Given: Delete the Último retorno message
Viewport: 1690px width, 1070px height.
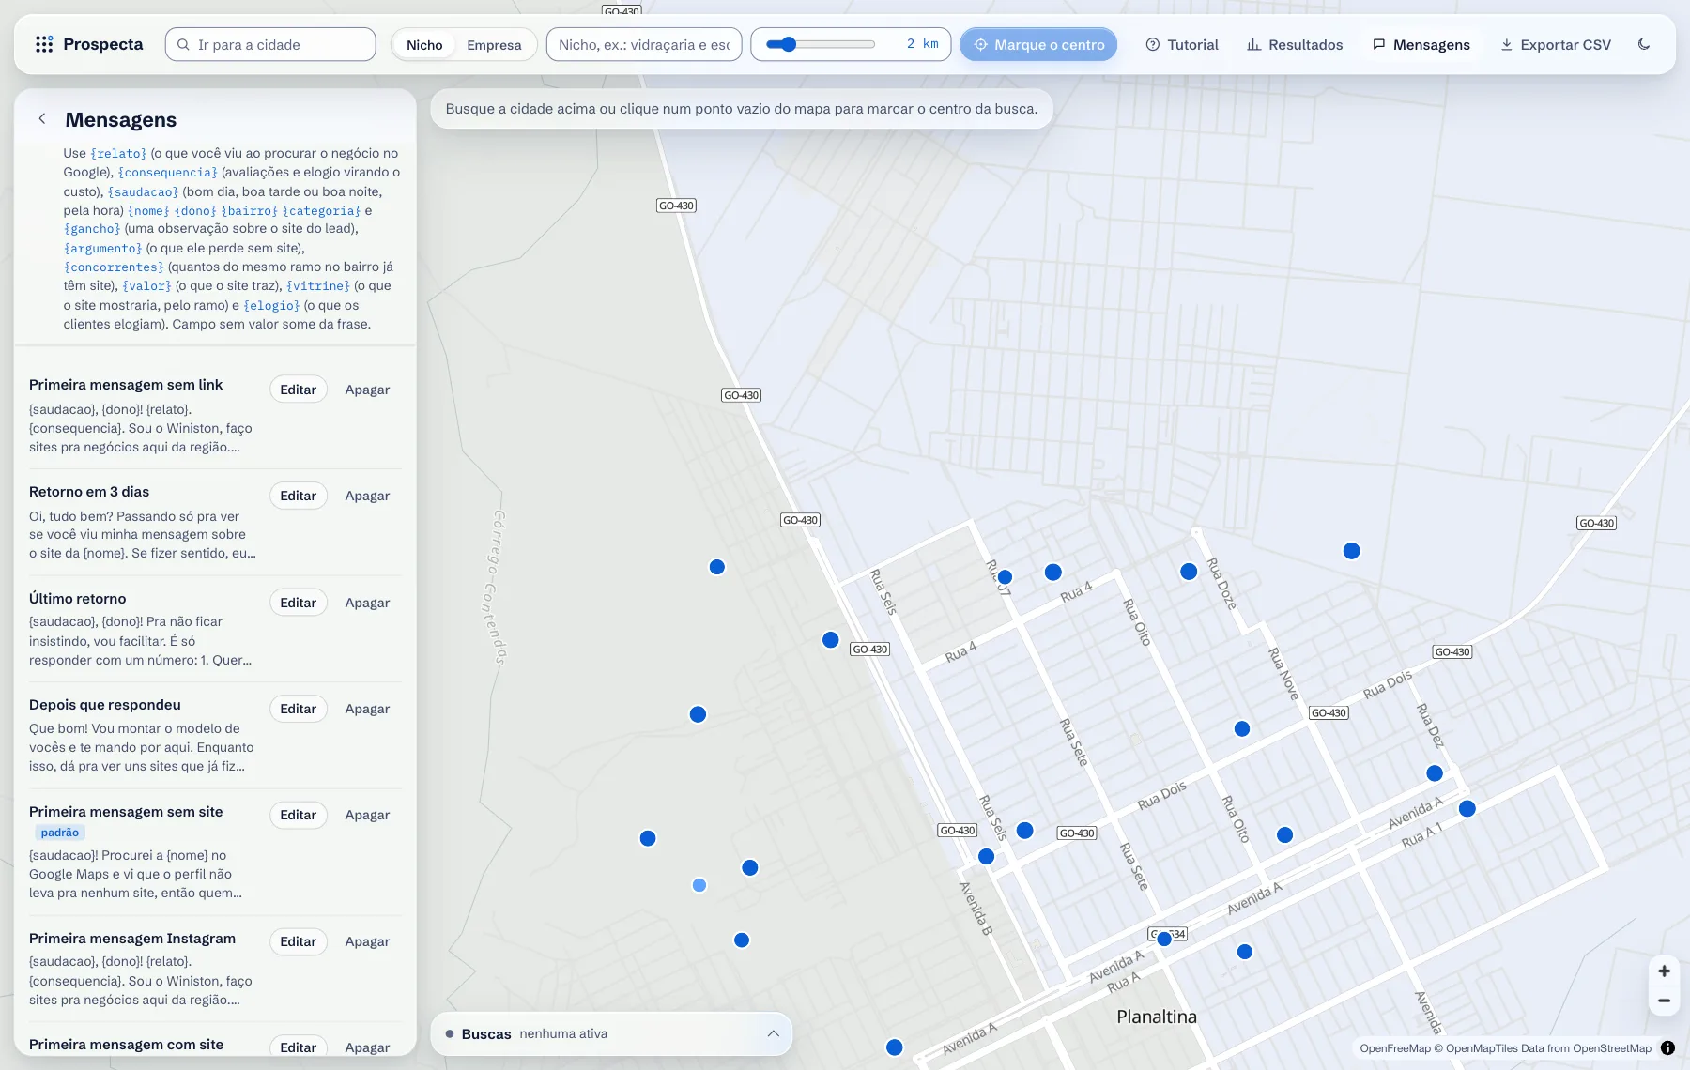Looking at the screenshot, I should [x=367, y=603].
